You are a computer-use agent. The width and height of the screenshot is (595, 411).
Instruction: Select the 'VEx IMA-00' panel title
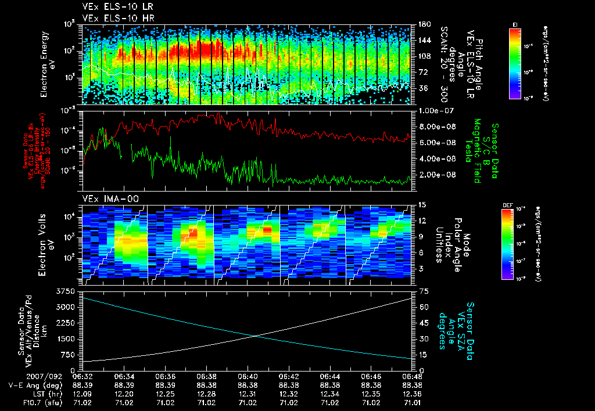110,199
